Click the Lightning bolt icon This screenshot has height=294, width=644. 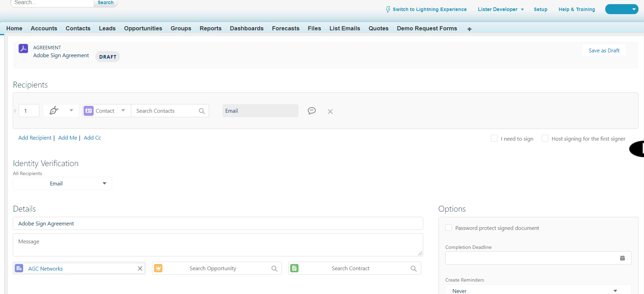click(x=388, y=9)
